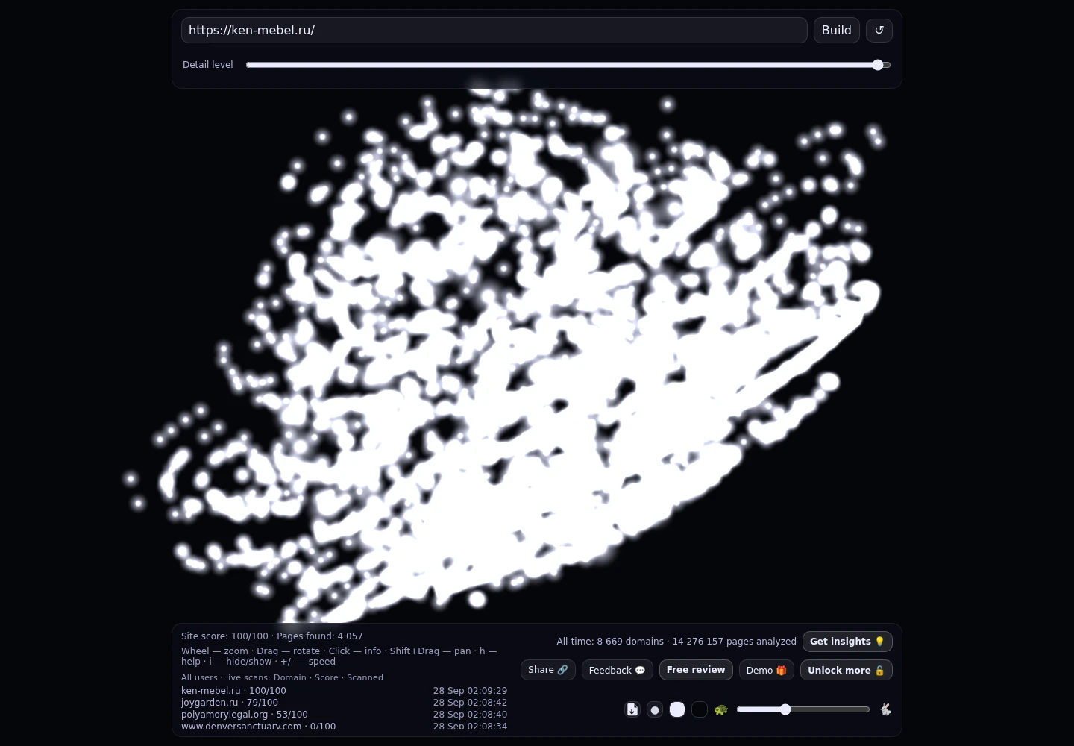Click the Detail level label
1074x746 pixels.
tap(208, 65)
